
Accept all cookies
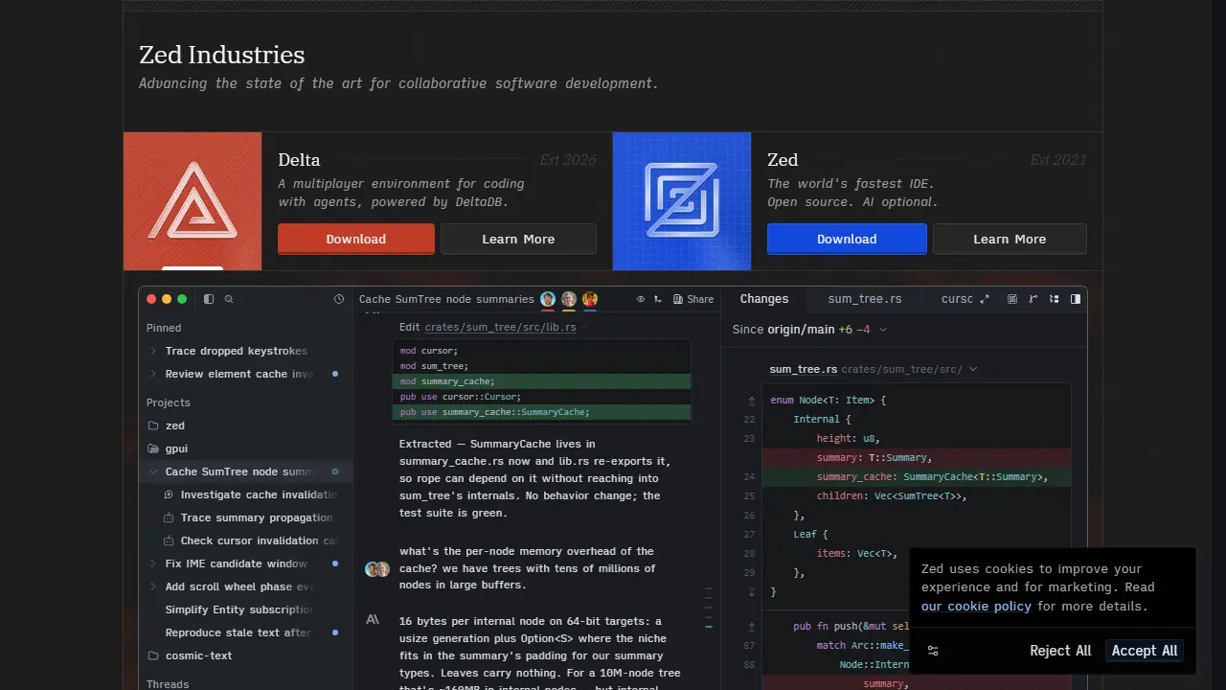point(1145,651)
